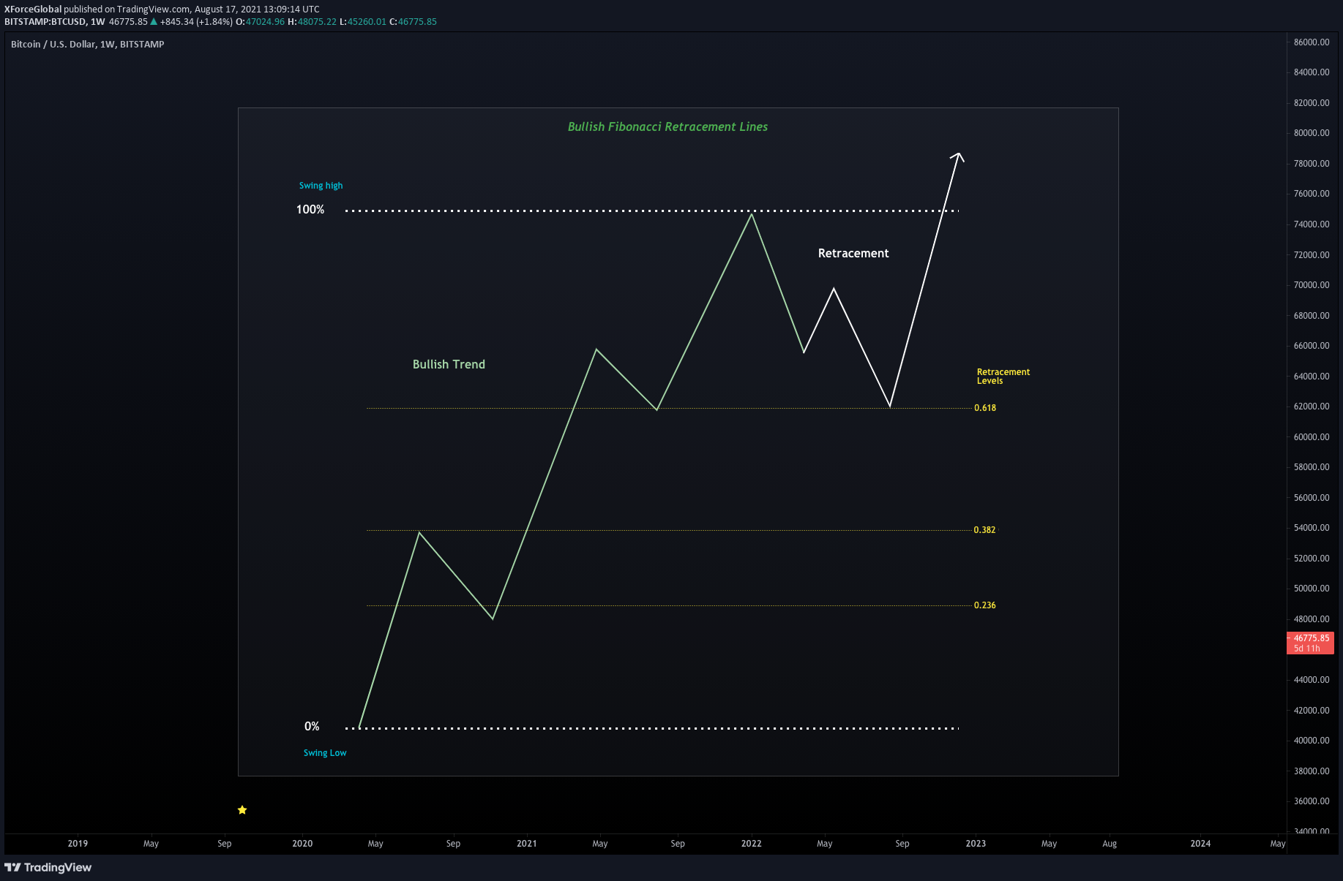
Task: Click the 'Retracement' white label
Action: pyautogui.click(x=853, y=254)
